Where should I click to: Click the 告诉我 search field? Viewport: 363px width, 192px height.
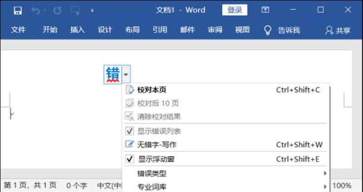click(289, 30)
